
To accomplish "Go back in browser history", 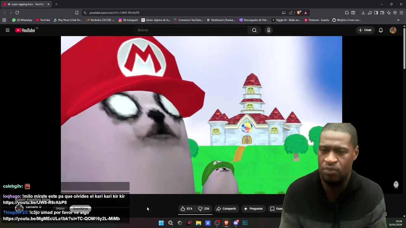I will [x=4, y=13].
